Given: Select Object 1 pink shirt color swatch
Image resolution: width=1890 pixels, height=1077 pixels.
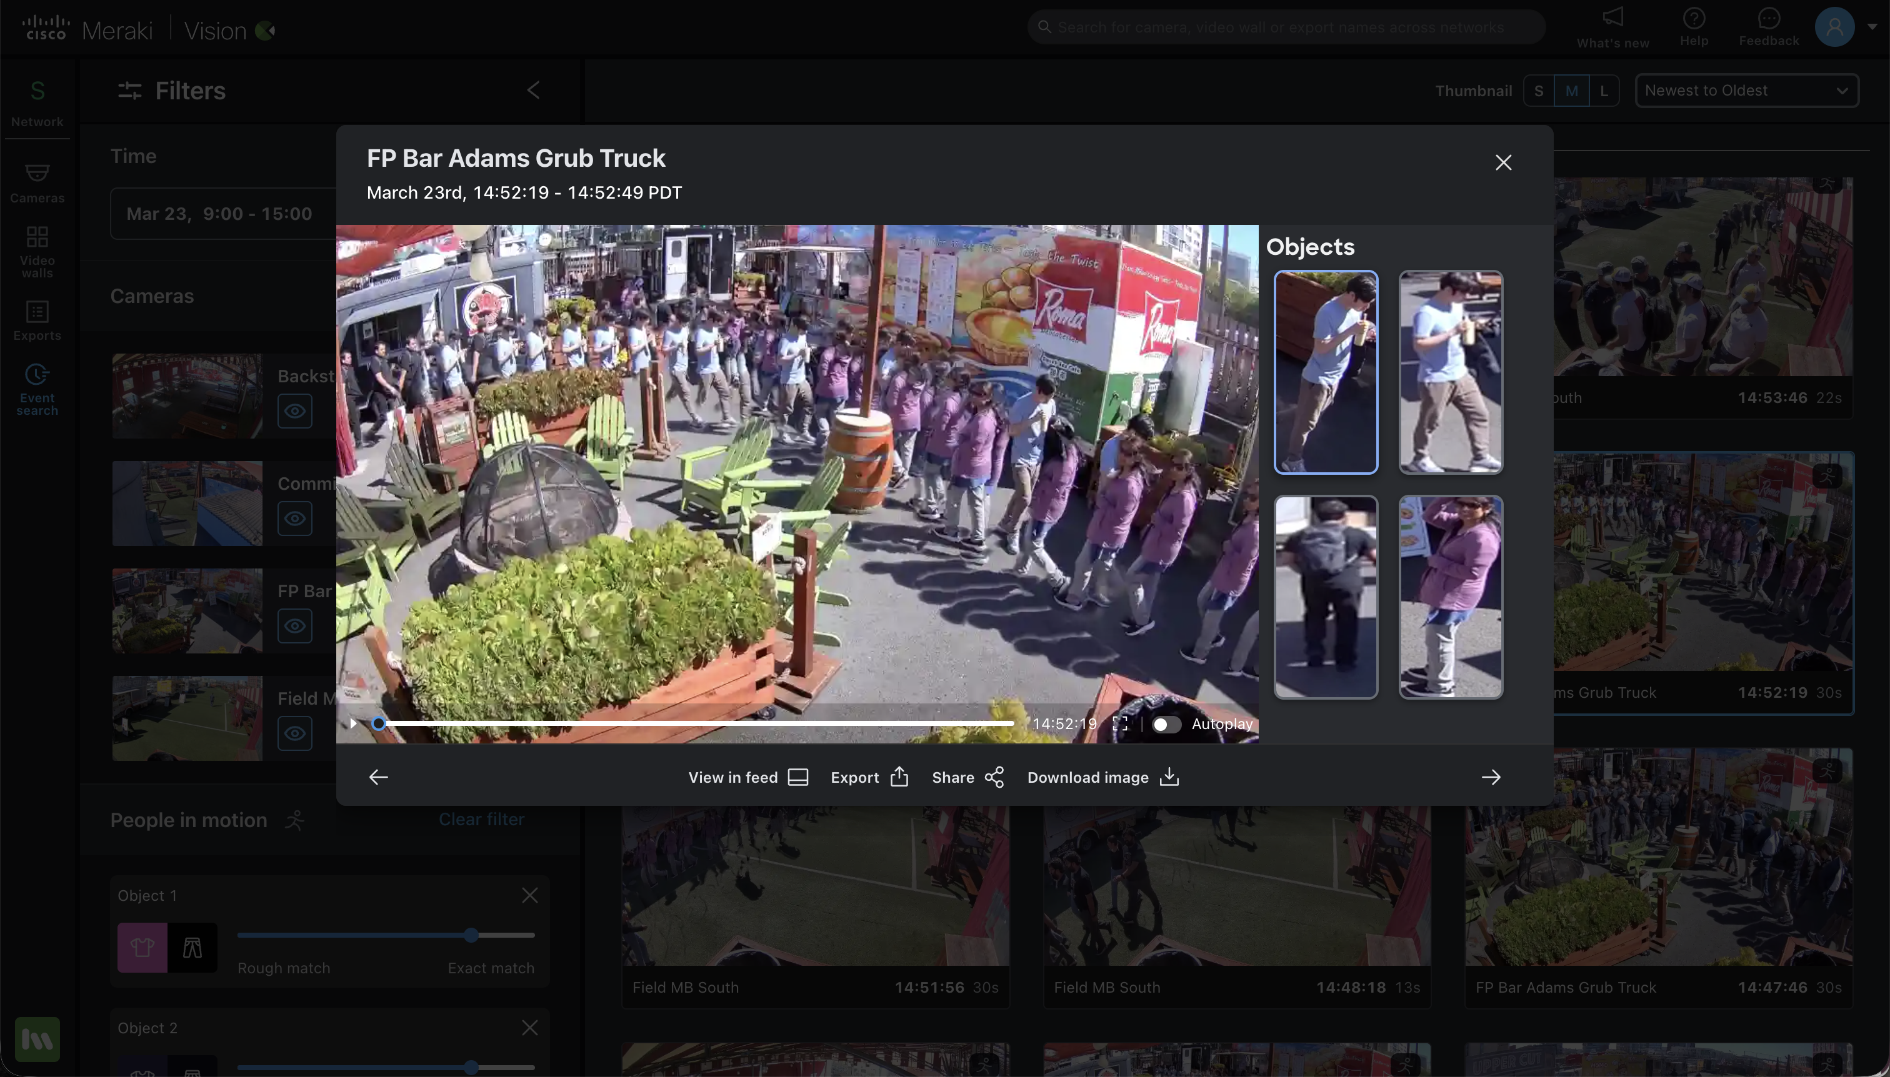Looking at the screenshot, I should (142, 947).
